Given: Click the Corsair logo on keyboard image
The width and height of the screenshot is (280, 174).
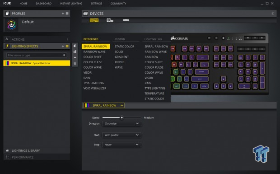Looking at the screenshot, I should click(179, 38).
